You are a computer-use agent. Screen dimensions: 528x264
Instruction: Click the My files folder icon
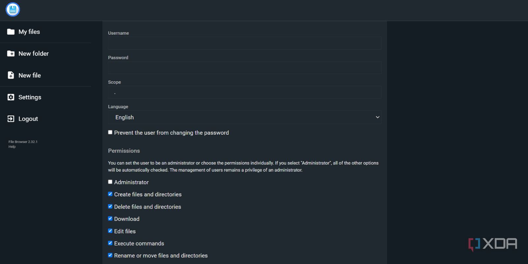pos(11,32)
